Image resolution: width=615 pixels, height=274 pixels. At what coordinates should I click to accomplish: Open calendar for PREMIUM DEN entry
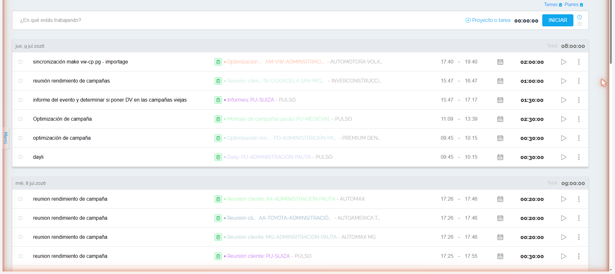(x=500, y=138)
